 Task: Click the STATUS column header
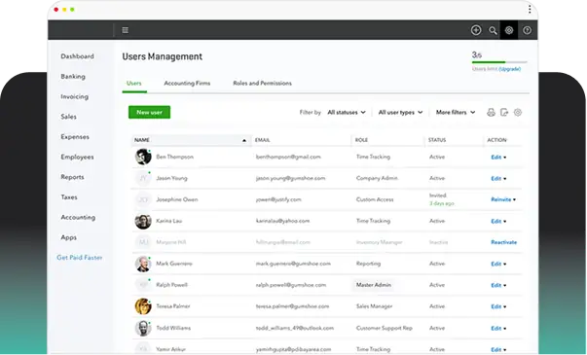[437, 140]
